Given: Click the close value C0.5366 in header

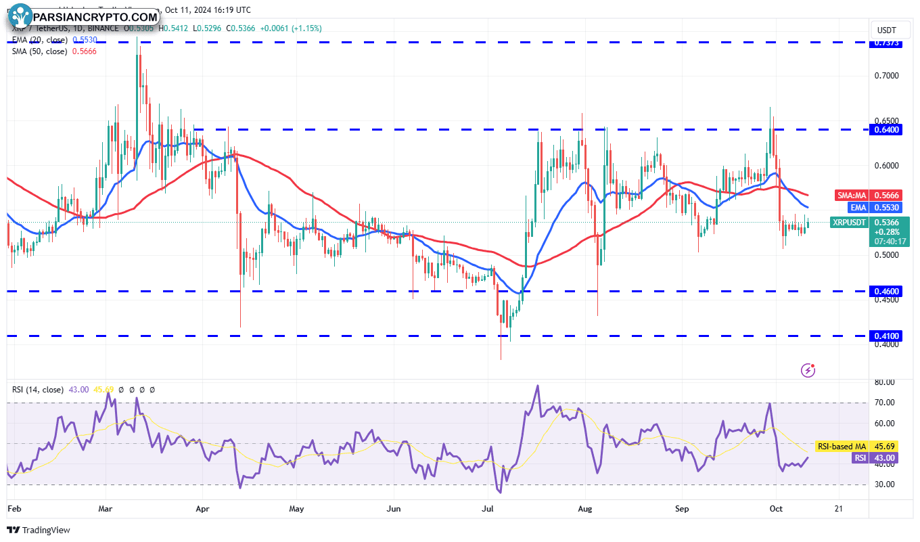Looking at the screenshot, I should tap(241, 28).
